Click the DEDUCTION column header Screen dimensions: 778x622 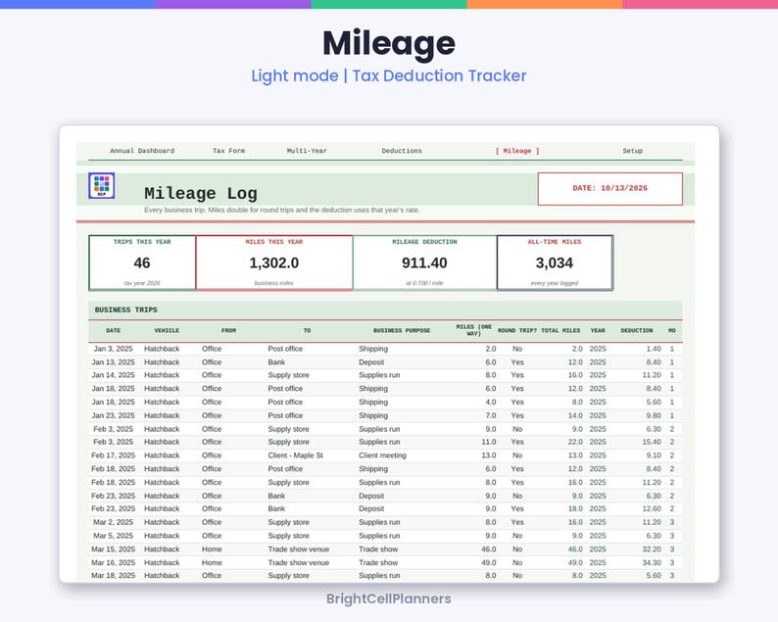pos(637,330)
